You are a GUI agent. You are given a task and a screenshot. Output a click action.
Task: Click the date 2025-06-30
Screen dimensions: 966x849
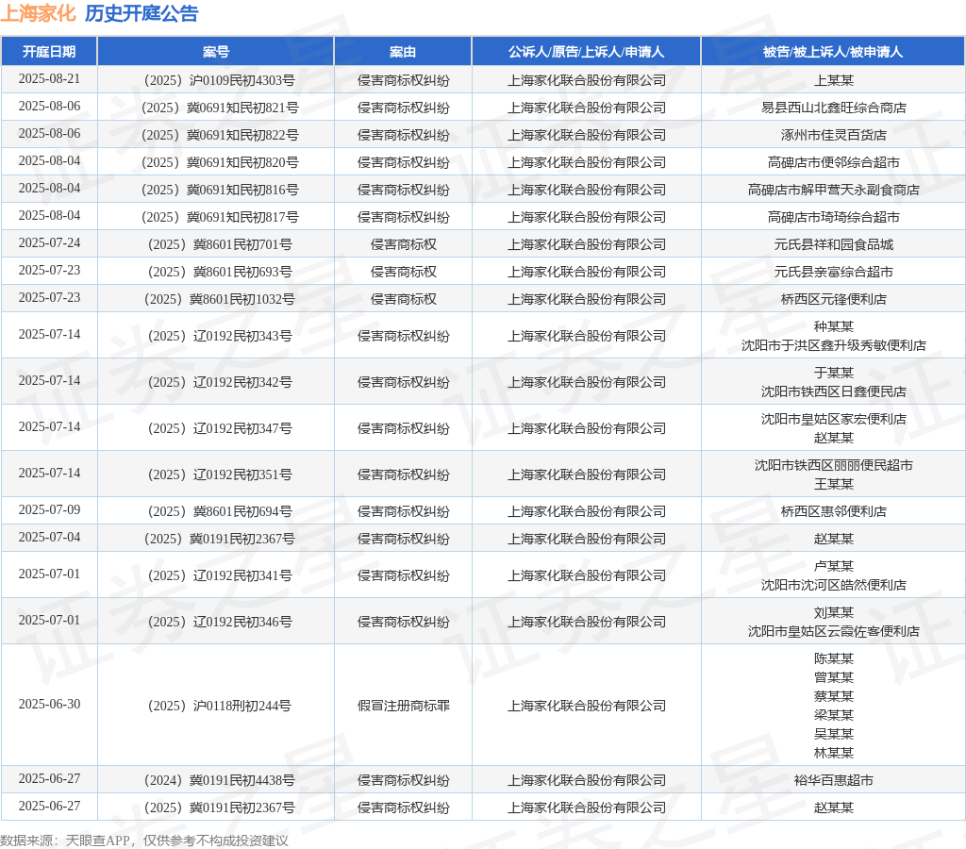pyautogui.click(x=49, y=705)
